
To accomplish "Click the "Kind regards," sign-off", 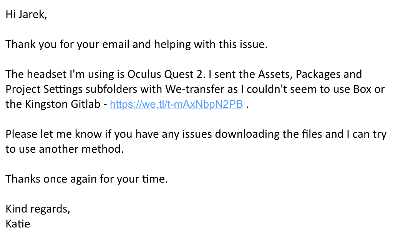I will tap(38, 209).
